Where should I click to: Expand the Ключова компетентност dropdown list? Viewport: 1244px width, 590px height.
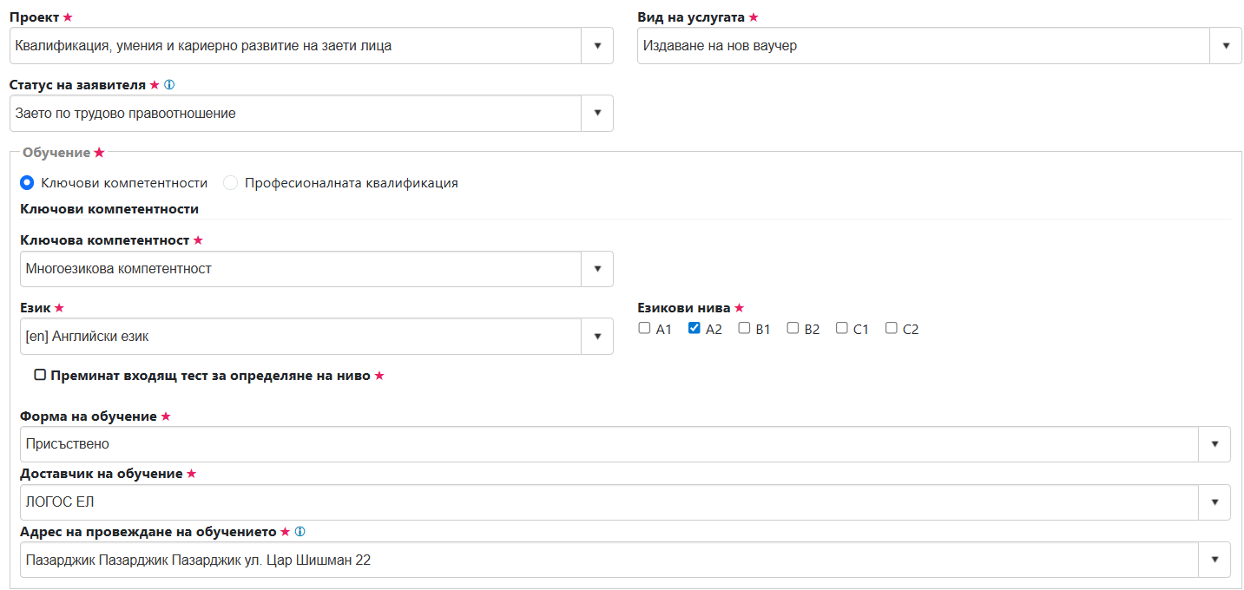(x=597, y=269)
